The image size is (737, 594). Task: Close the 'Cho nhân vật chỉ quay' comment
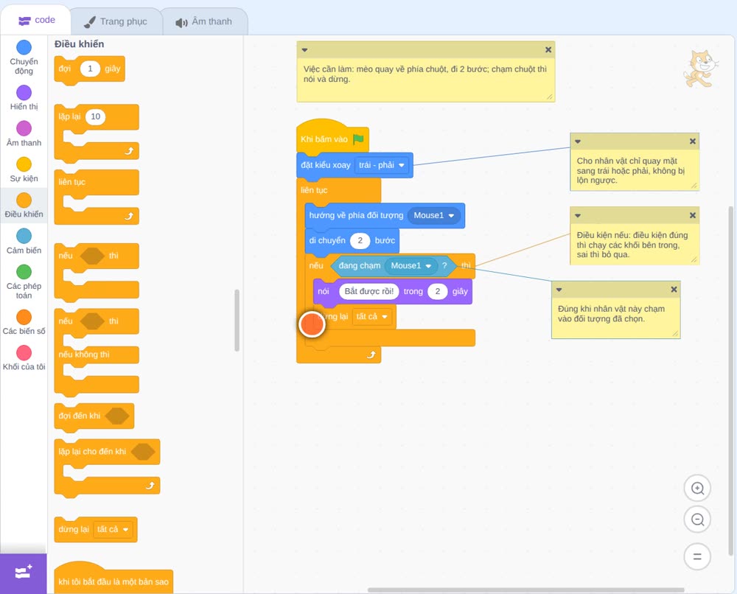(x=692, y=141)
